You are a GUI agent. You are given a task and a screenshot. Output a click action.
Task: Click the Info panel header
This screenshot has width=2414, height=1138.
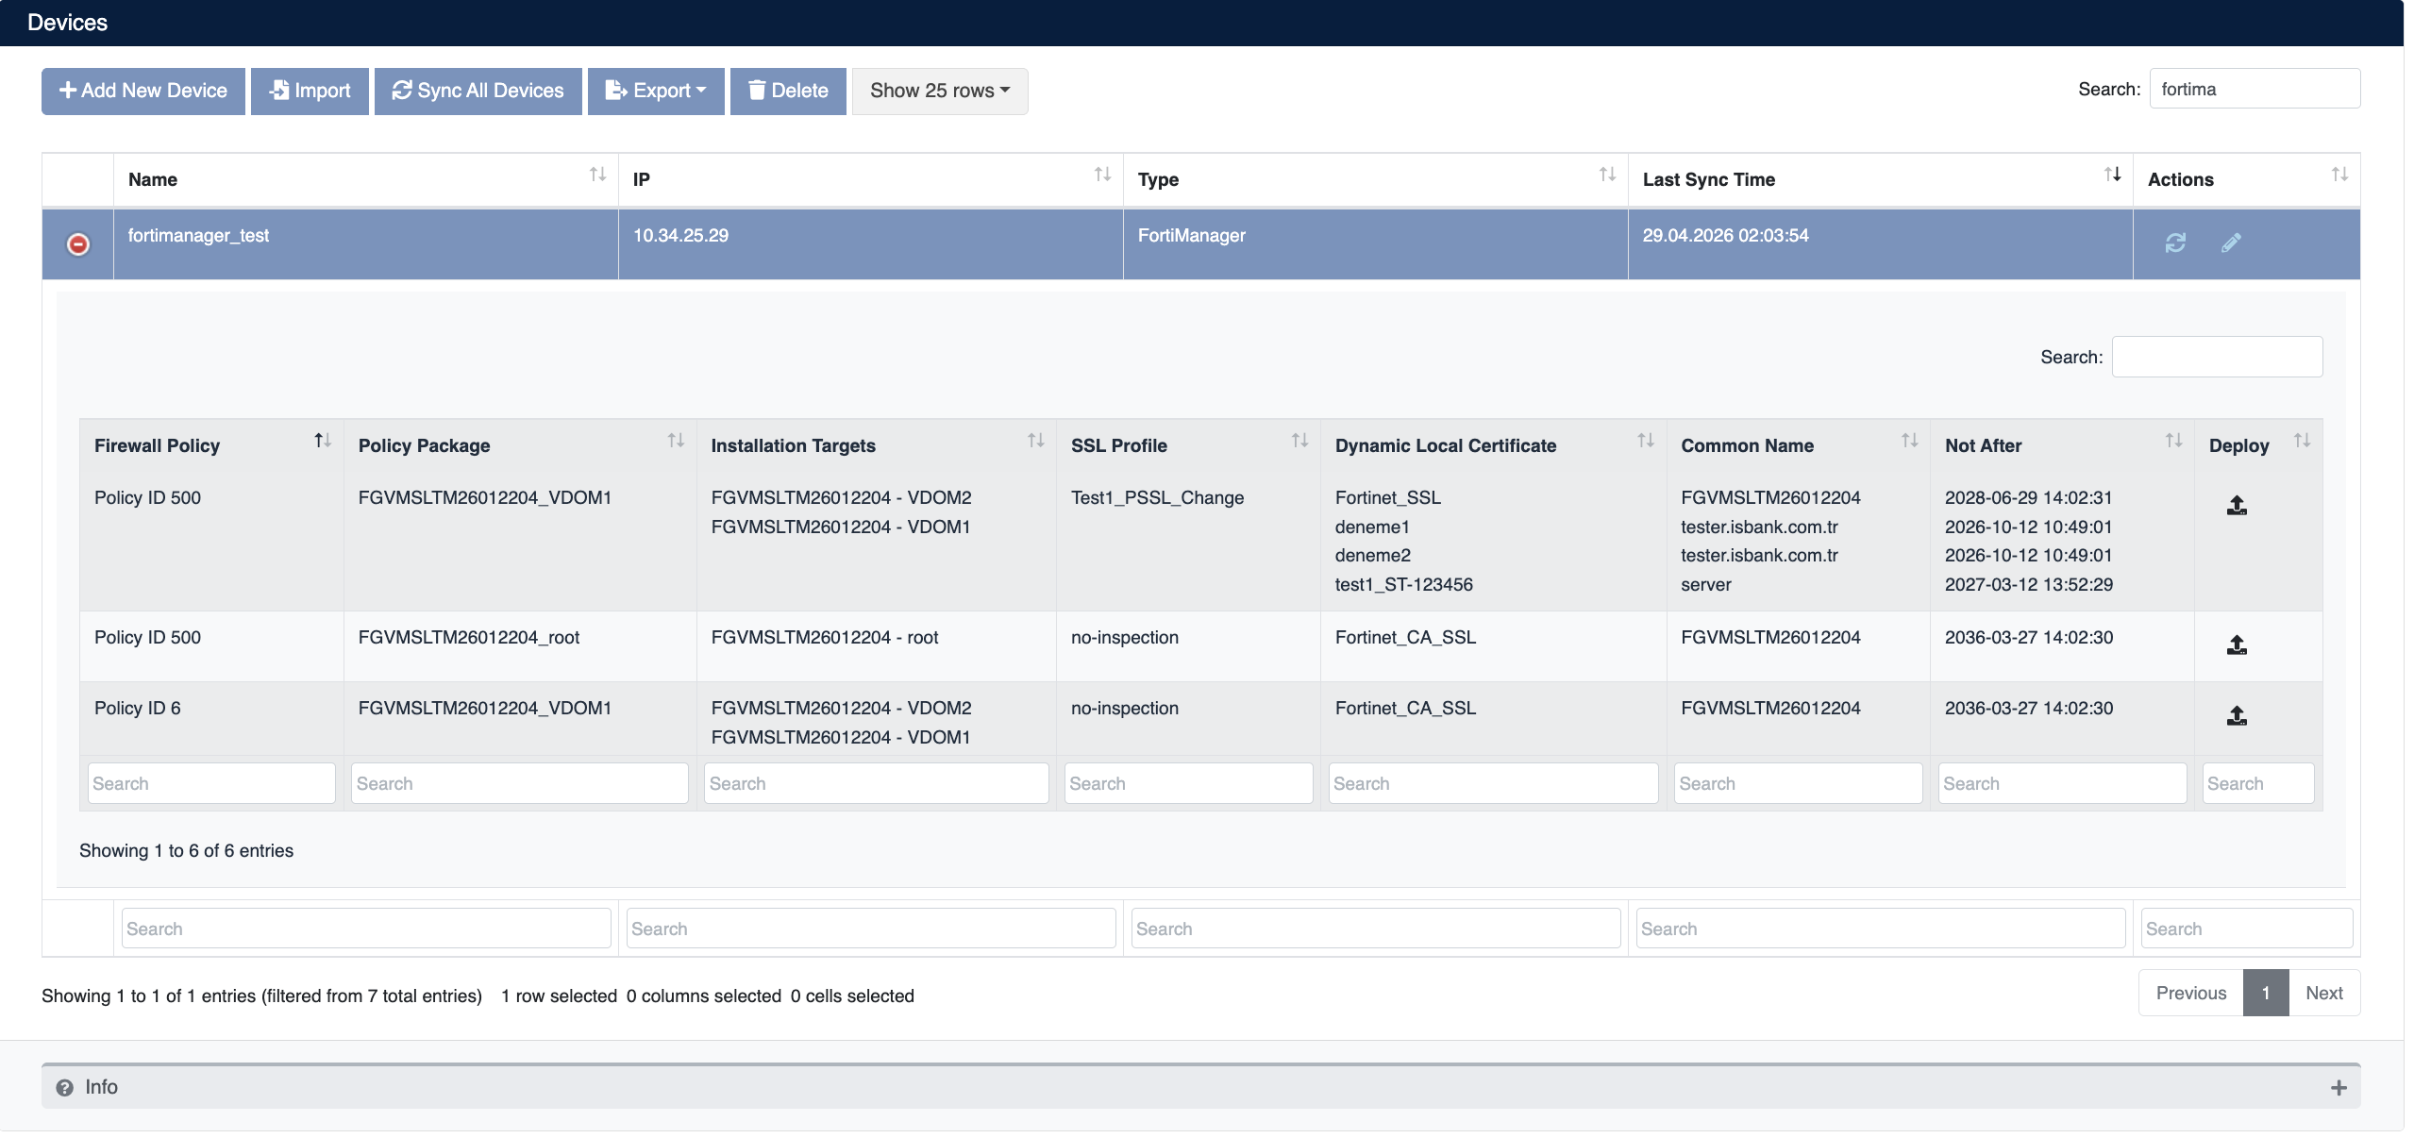tap(1201, 1087)
